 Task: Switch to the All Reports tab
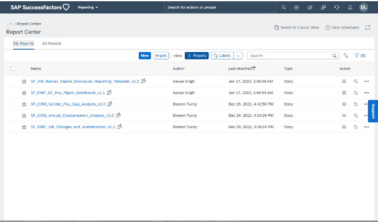point(52,44)
